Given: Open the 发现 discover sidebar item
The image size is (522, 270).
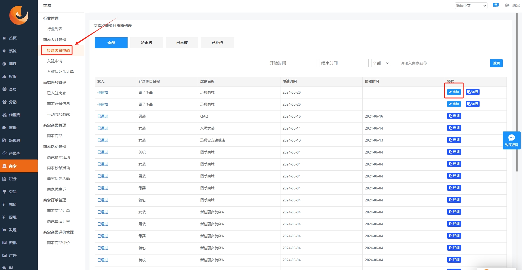Looking at the screenshot, I should (x=19, y=230).
